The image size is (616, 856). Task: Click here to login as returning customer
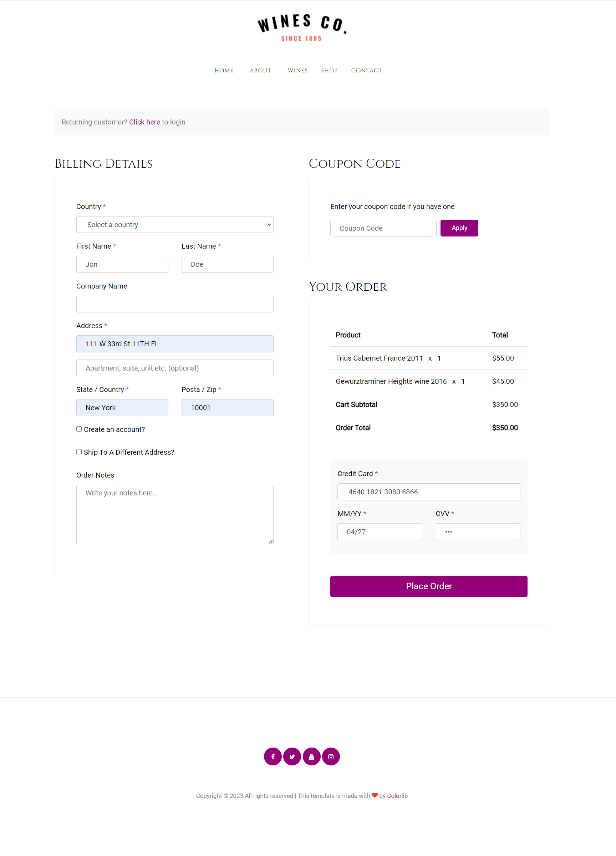(144, 122)
